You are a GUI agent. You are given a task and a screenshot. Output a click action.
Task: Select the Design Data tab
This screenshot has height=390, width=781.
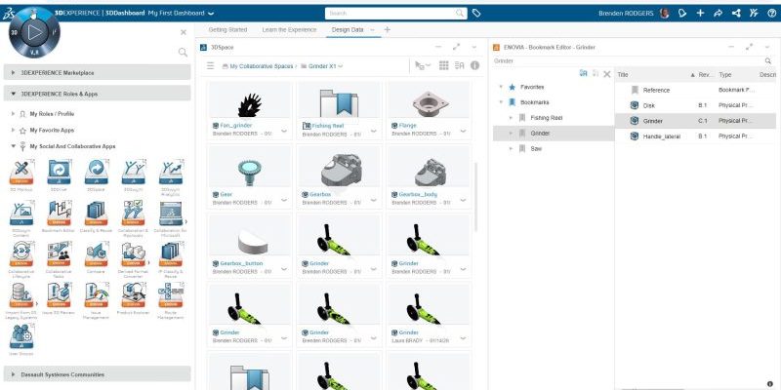[x=348, y=30]
